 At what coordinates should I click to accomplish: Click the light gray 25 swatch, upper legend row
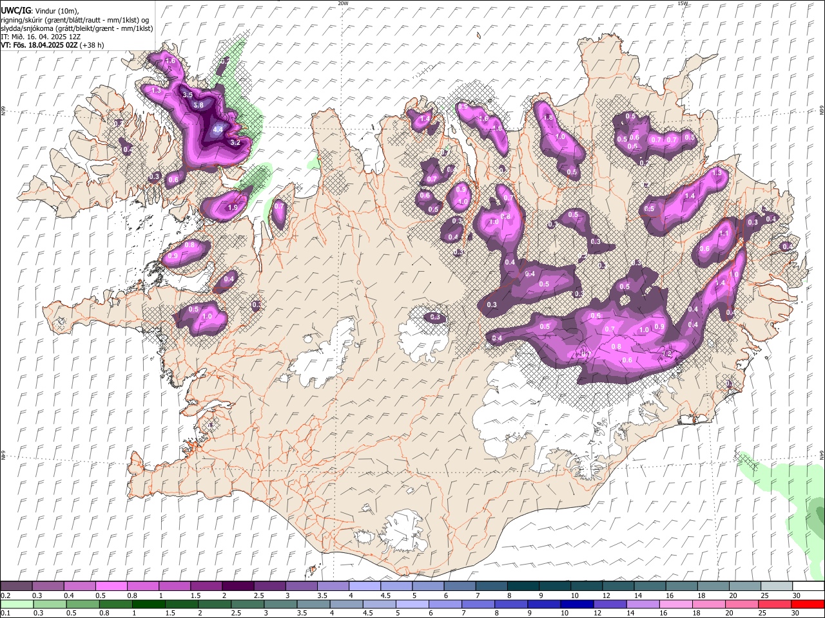point(777,586)
